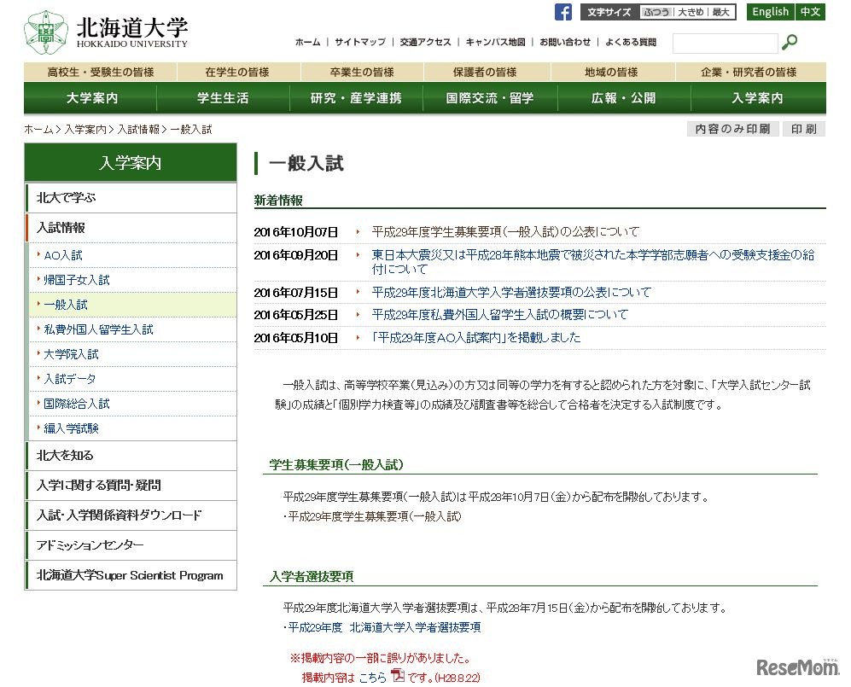Open 北大を知る sidebar section
Viewport: 851px width, 687px height.
click(131, 456)
